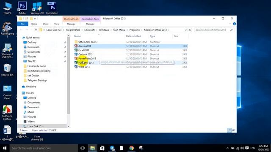Show hidden system tray icons
The image size is (271, 152).
point(228,148)
